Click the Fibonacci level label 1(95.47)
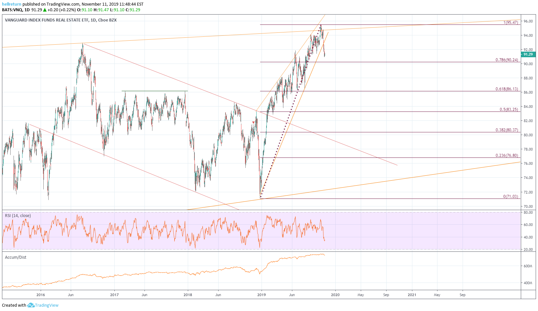The height and width of the screenshot is (311, 538). tap(511, 22)
